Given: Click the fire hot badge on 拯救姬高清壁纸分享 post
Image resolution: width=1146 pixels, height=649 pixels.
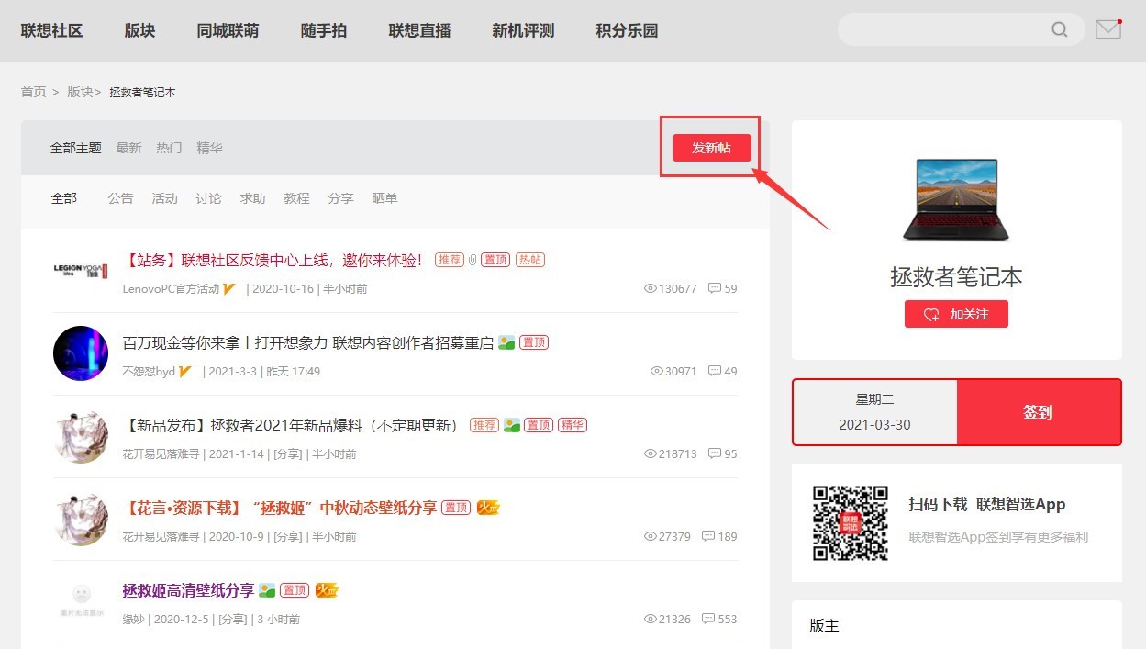Looking at the screenshot, I should point(327,590).
